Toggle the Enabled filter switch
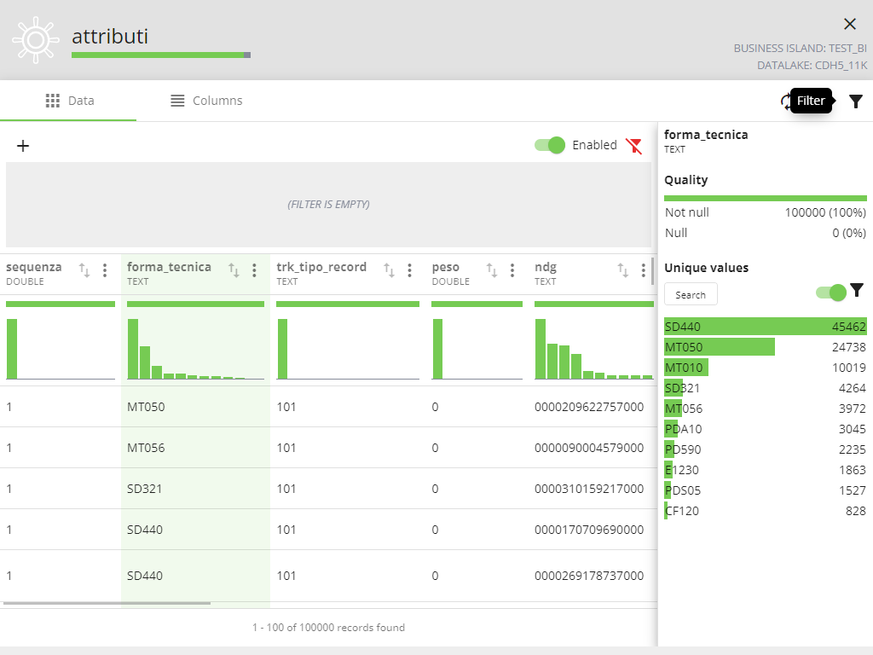Viewport: 873px width, 655px height. pyautogui.click(x=550, y=145)
